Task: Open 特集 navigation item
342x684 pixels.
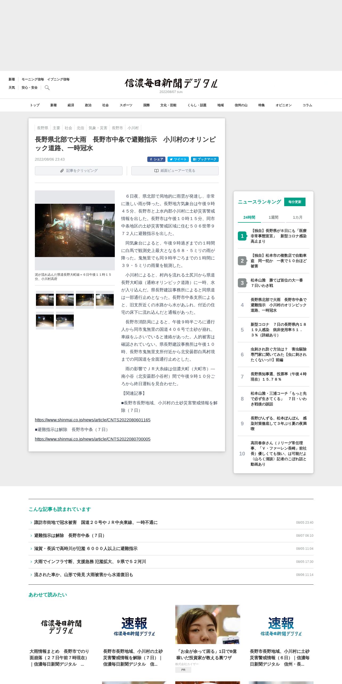Action: [x=262, y=105]
